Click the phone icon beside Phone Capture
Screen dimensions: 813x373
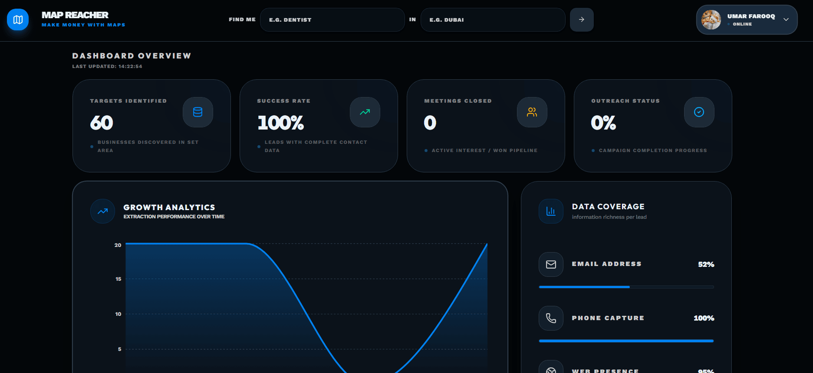tap(551, 318)
